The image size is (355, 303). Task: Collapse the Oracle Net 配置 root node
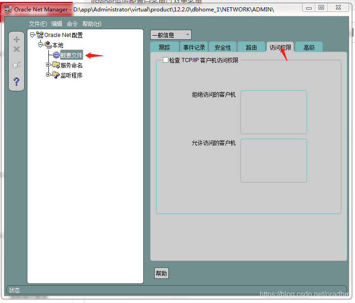32,35
